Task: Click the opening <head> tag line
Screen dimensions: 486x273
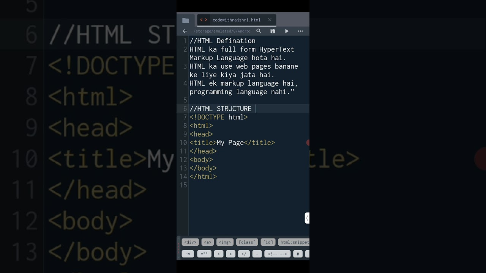Action: [x=201, y=134]
